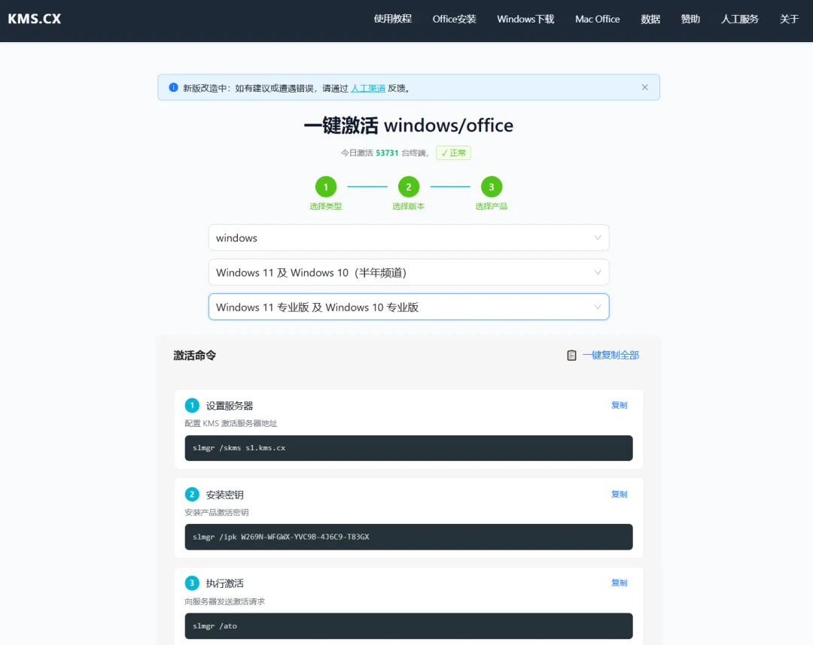Copy the 设置服务器 command
813x645 pixels.
619,405
